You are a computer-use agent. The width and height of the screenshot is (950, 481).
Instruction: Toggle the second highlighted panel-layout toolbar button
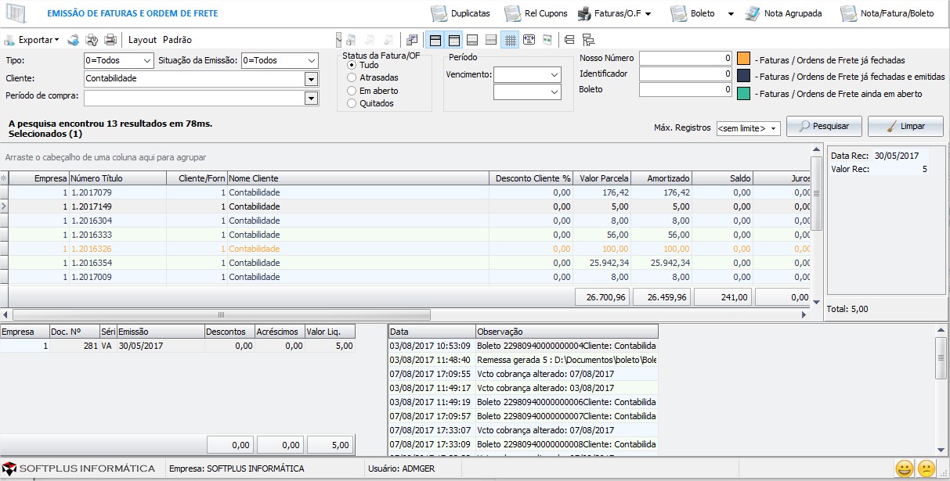[453, 40]
